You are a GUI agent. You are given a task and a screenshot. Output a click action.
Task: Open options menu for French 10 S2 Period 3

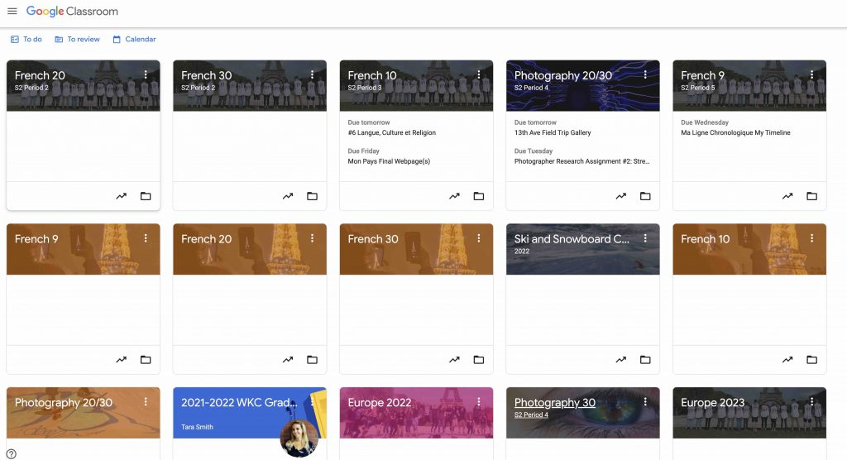pyautogui.click(x=479, y=74)
